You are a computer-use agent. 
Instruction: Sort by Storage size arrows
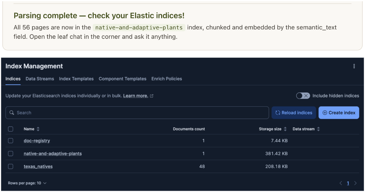pos(285,129)
